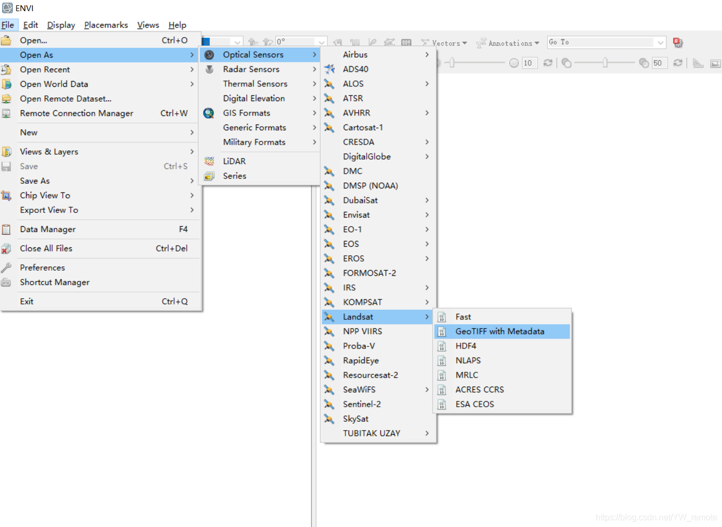Adjust the sharpen slider handle
The width and height of the screenshot is (722, 527).
tap(451, 63)
